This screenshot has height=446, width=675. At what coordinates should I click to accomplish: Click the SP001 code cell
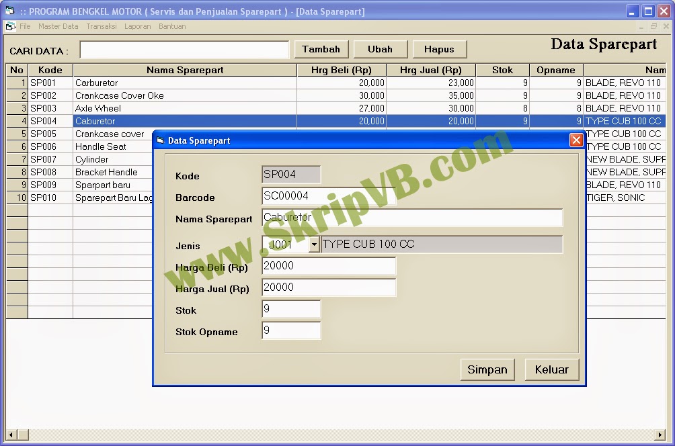pos(50,83)
